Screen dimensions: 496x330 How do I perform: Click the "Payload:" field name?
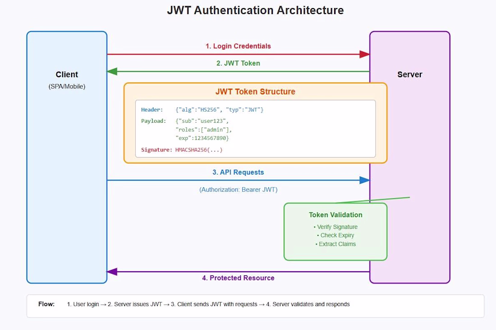click(153, 121)
